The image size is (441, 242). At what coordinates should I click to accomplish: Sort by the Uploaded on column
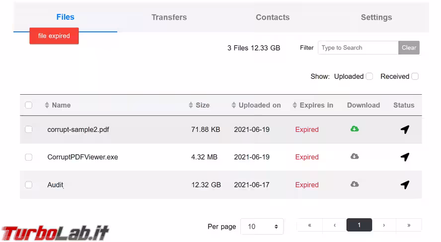pos(234,105)
